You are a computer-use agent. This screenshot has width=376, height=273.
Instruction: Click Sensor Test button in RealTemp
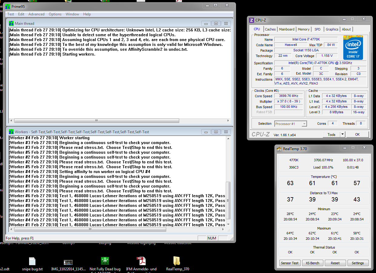click(290, 263)
